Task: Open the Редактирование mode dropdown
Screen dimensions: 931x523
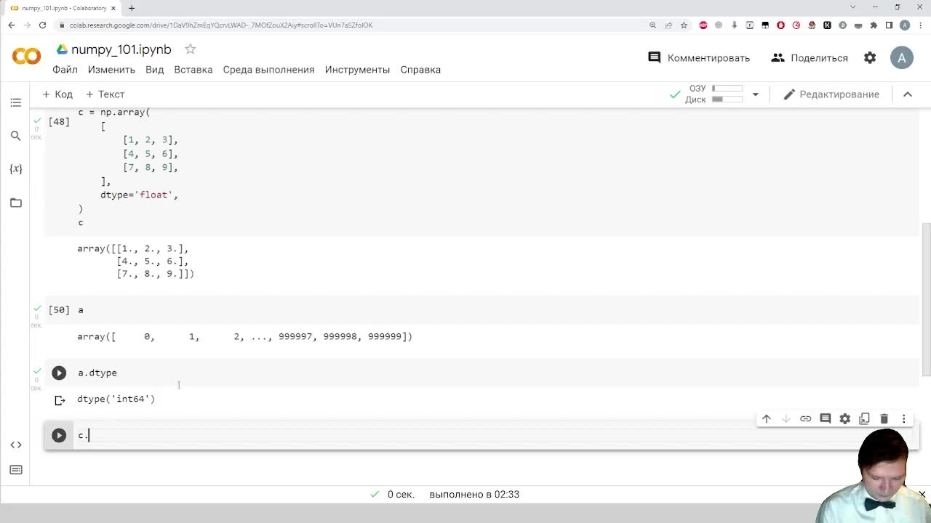Action: coord(831,94)
